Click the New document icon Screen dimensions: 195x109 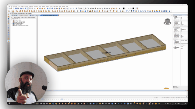click(9, 8)
